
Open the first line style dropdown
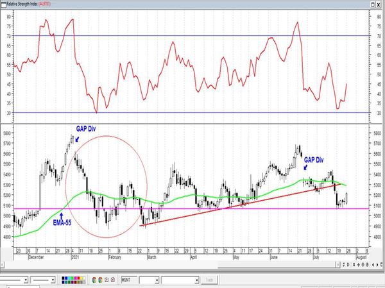point(26,280)
